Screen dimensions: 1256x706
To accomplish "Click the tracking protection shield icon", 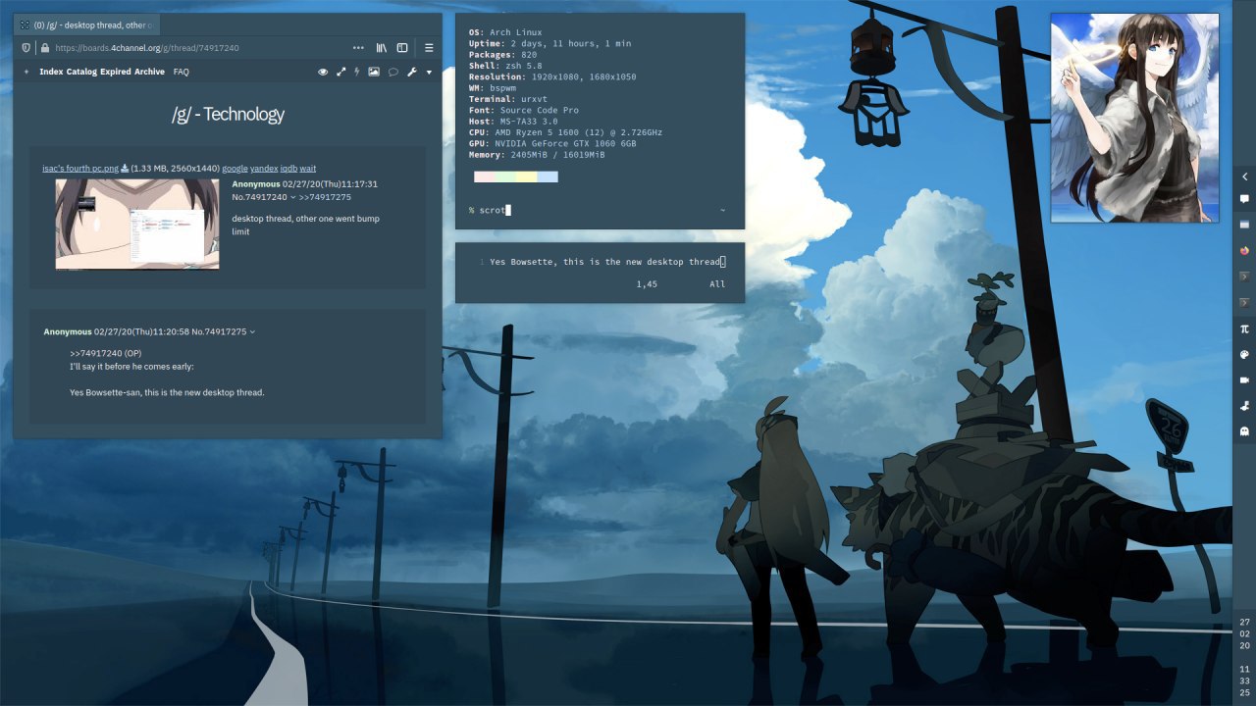I will pos(26,47).
